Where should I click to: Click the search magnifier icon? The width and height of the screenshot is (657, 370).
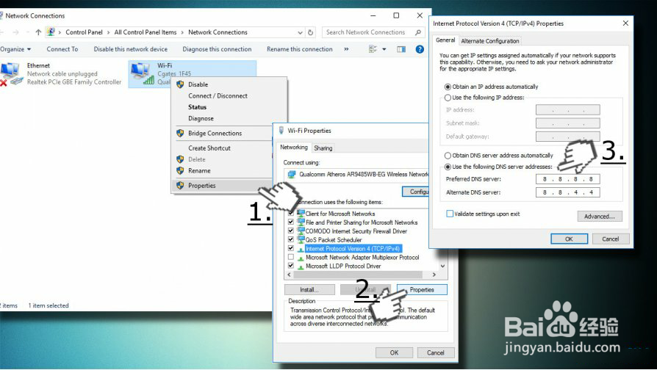[417, 32]
